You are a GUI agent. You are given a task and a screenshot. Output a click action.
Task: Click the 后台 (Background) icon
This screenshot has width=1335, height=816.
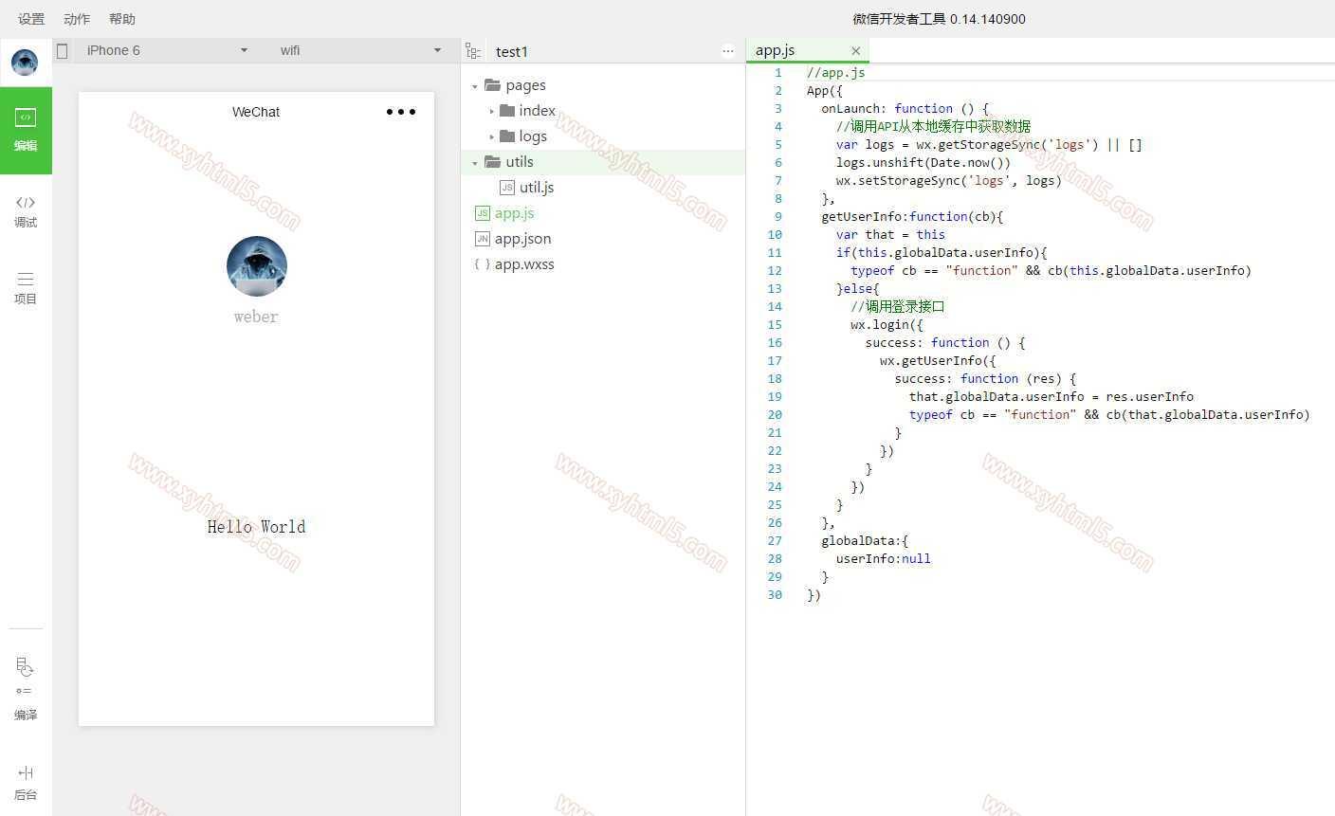coord(26,782)
